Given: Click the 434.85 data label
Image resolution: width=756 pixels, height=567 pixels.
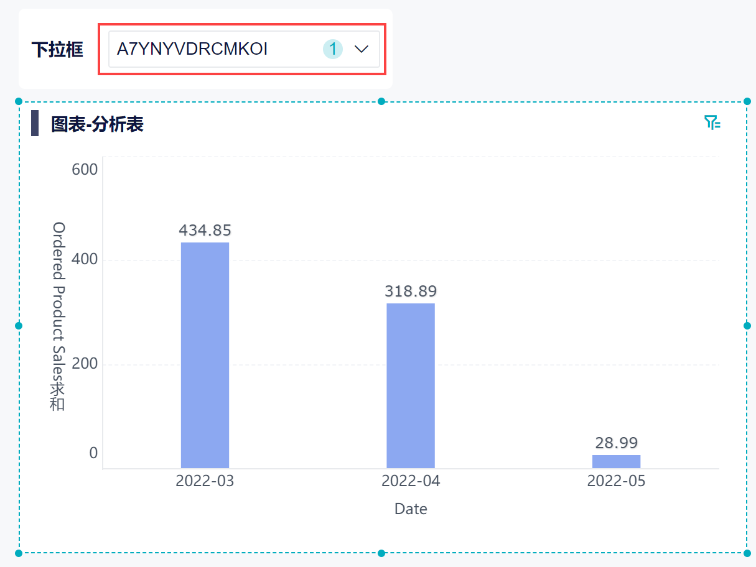Looking at the screenshot, I should click(205, 231).
